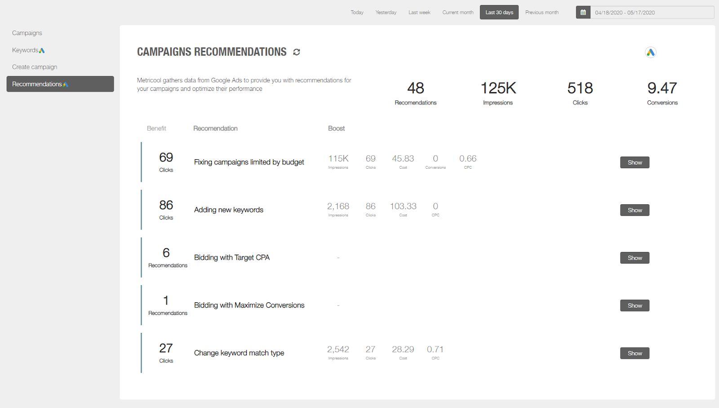Screen dimensions: 719x408
Task: Select the Last 30 days range
Action: 499,12
